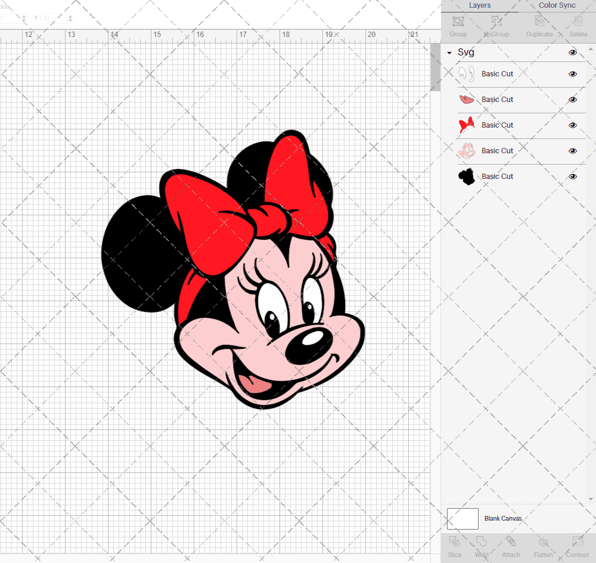Click Basic Cut text beside tongue thumbnail
596x563 pixels.
497,99
